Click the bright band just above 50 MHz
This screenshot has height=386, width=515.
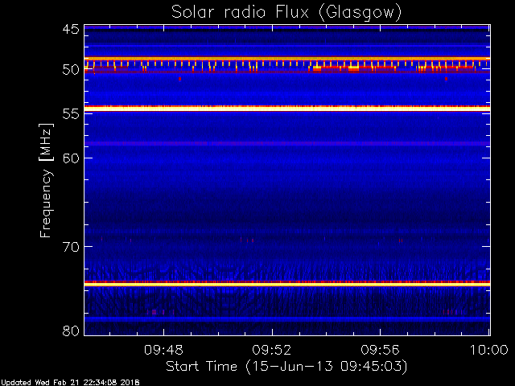click(x=286, y=59)
